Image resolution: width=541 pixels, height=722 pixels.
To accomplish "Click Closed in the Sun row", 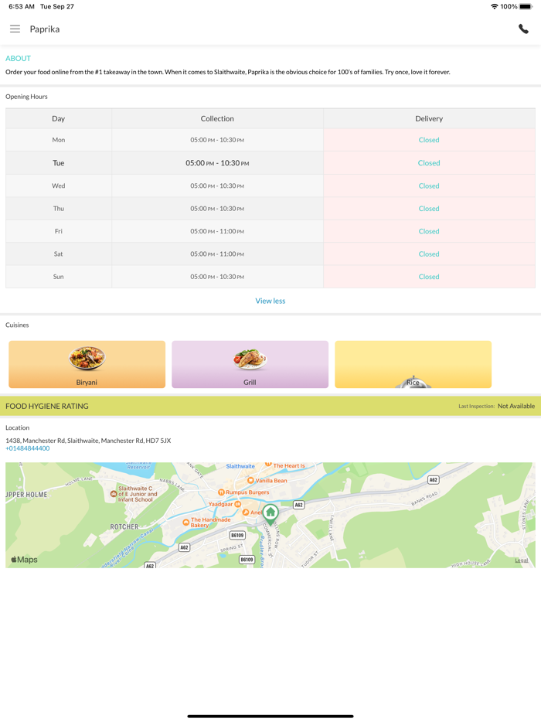I will pyautogui.click(x=429, y=277).
